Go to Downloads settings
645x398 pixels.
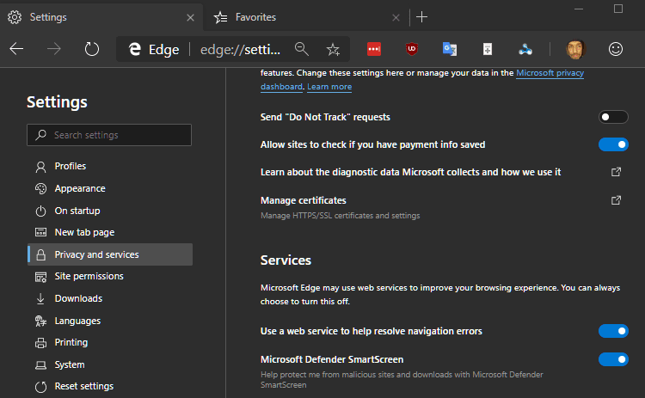point(109,298)
